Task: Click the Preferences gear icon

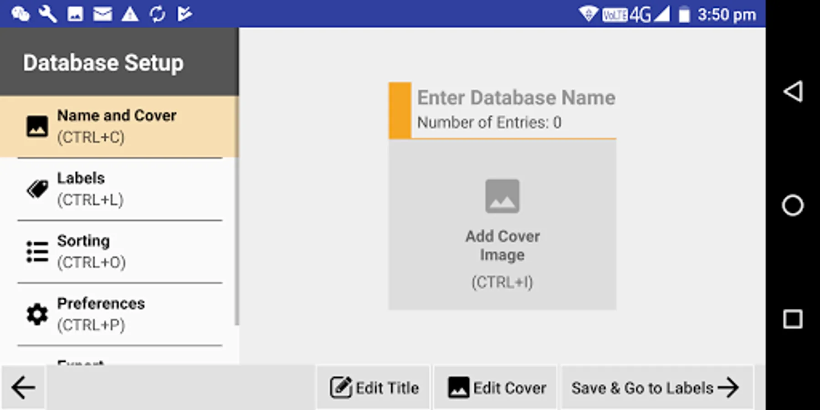Action: [37, 314]
